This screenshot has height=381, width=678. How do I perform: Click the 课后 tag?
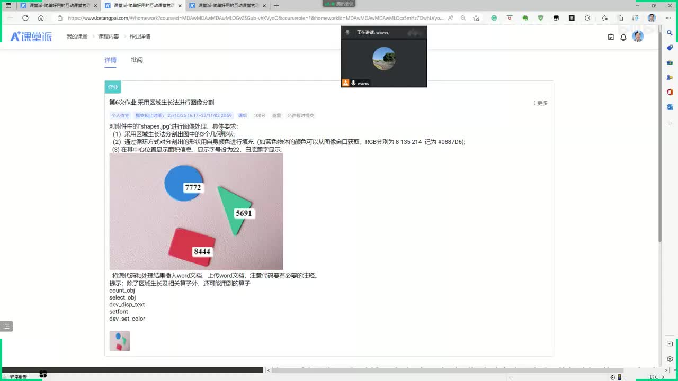[x=243, y=115]
